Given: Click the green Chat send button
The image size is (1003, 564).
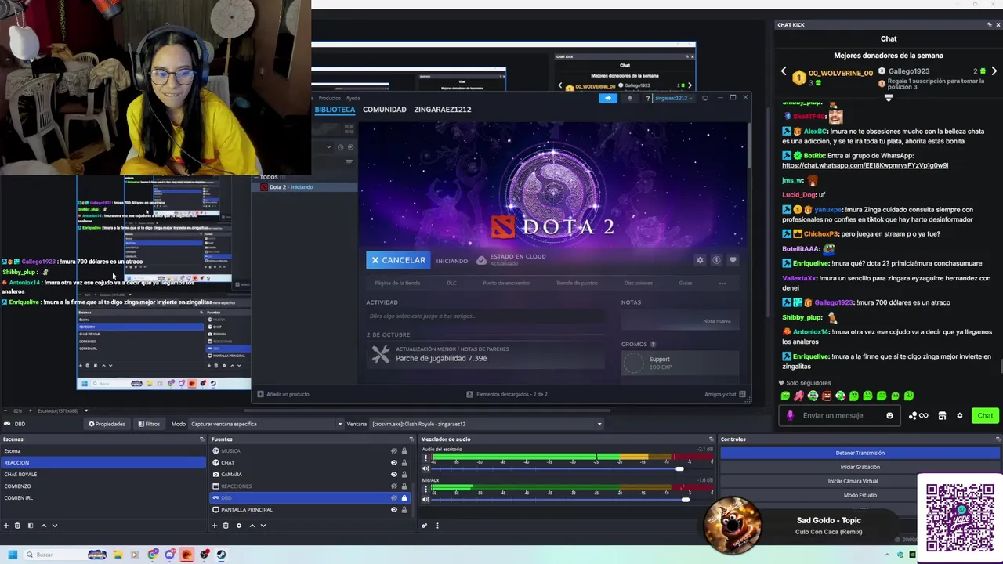Looking at the screenshot, I should [x=985, y=415].
